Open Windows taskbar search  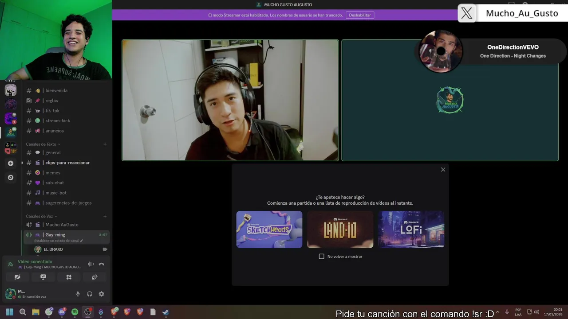(x=23, y=312)
